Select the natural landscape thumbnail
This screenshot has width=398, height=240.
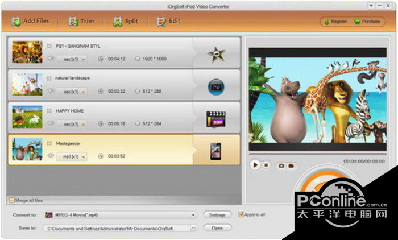click(x=27, y=85)
